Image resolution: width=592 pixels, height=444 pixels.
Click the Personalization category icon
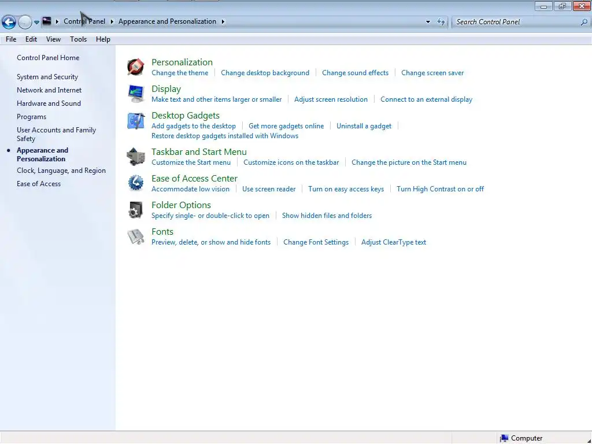[x=135, y=67]
